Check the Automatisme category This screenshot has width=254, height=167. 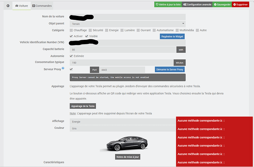click(x=154, y=30)
